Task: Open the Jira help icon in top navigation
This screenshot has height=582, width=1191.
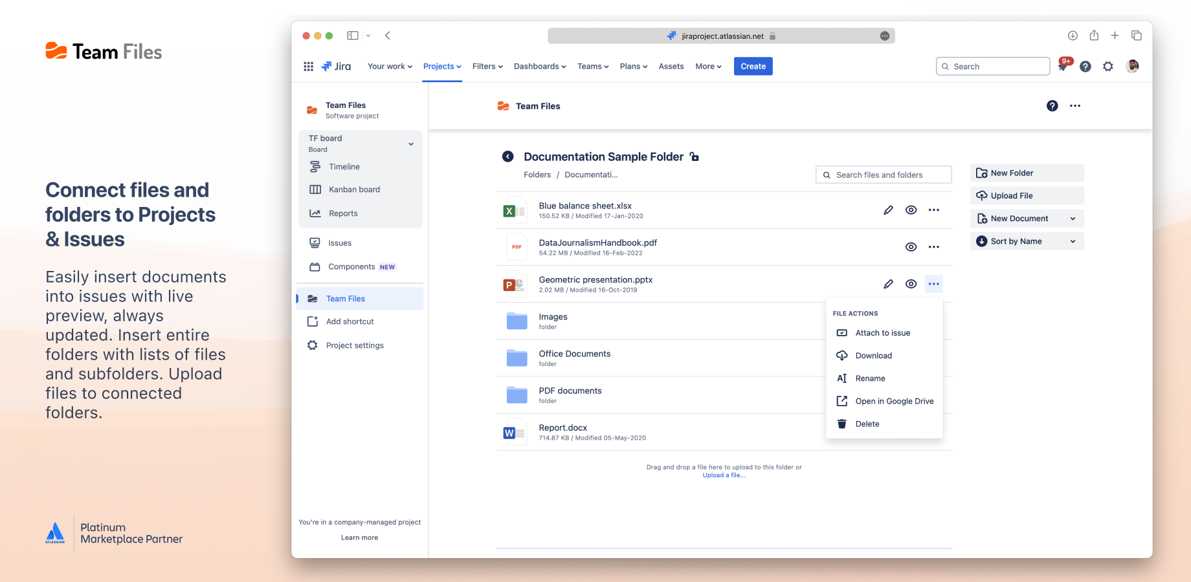Action: (1085, 67)
